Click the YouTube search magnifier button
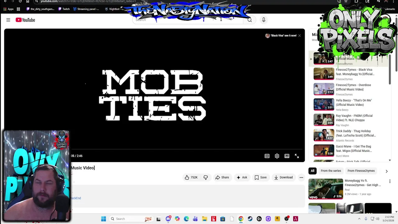Viewport: 398px width, 224px height. pos(249,20)
